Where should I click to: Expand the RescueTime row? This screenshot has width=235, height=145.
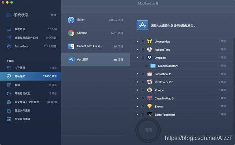point(137,49)
